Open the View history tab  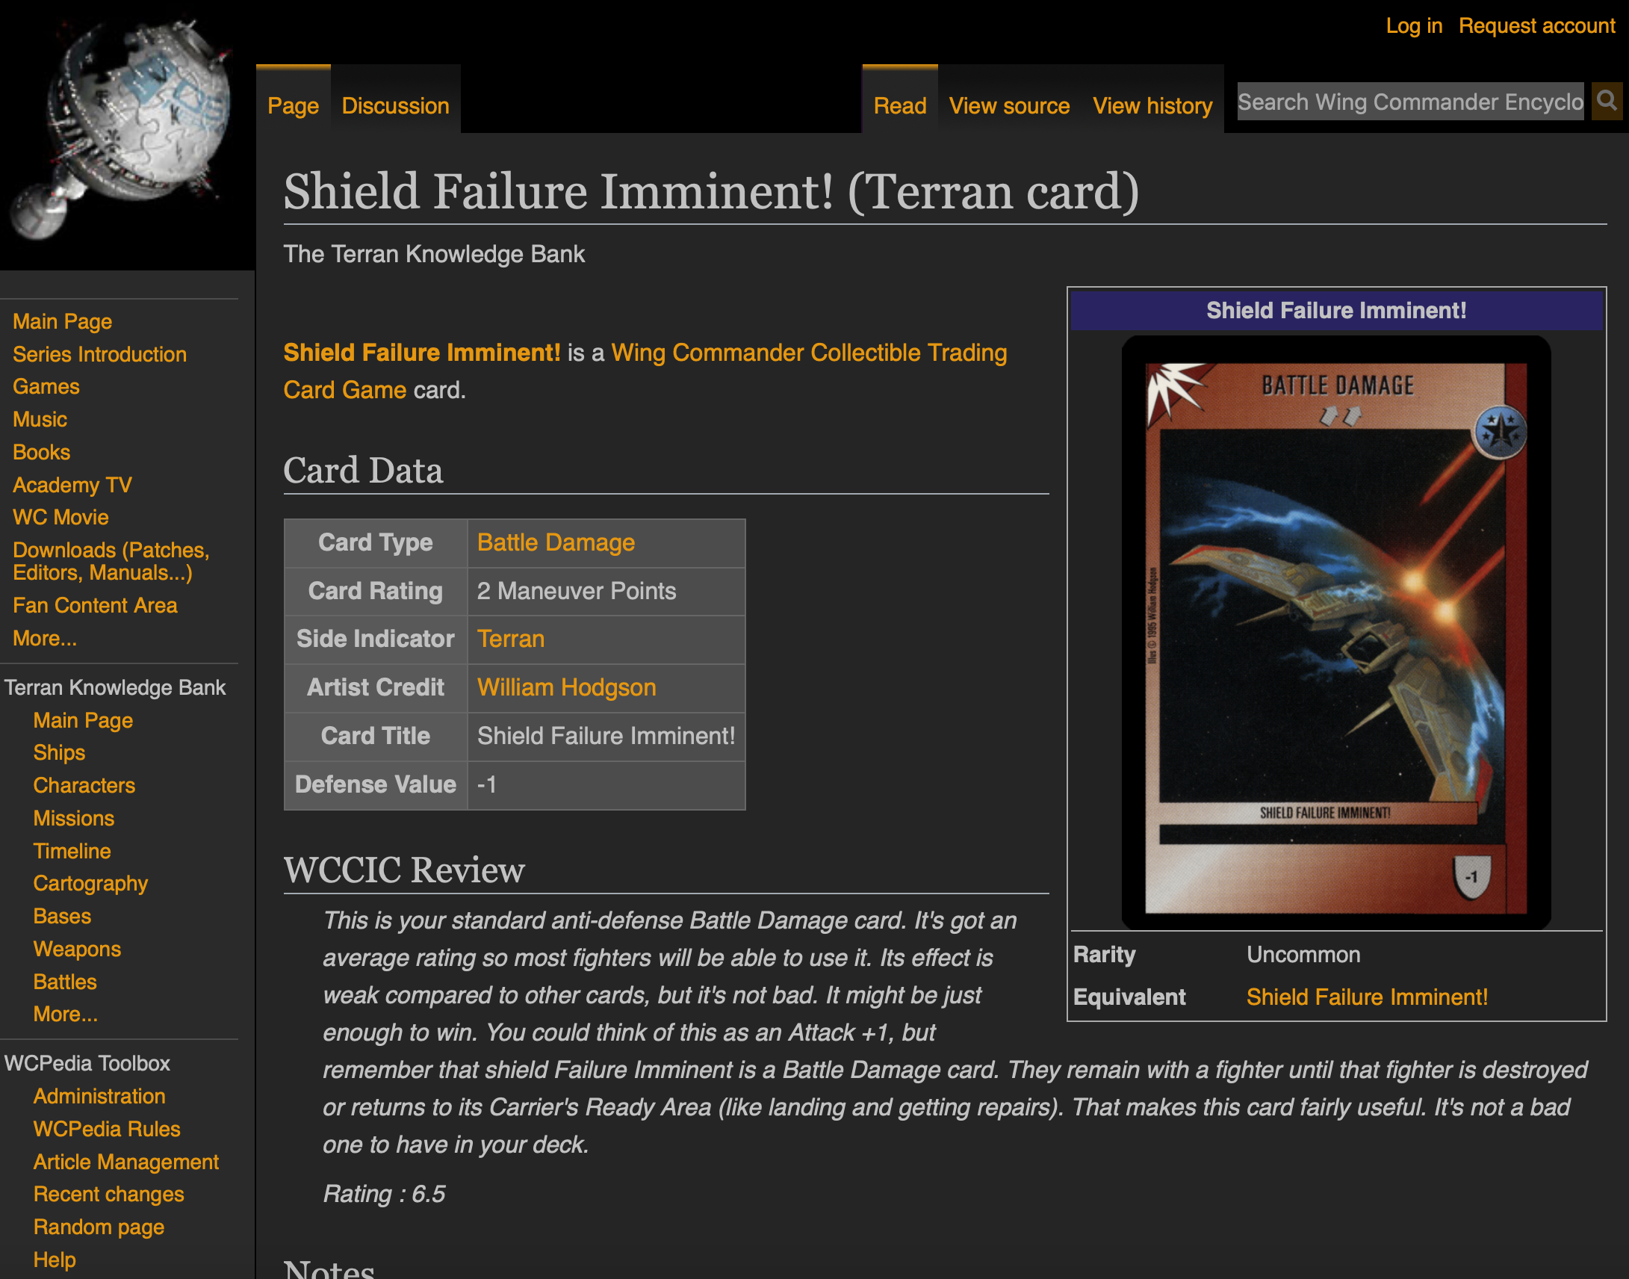[1152, 106]
